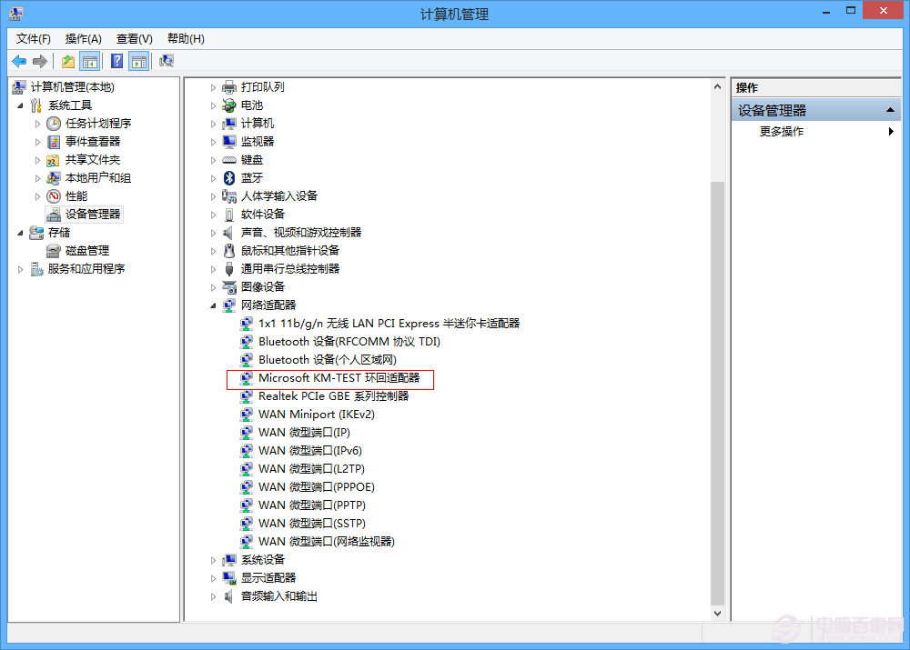Click the 蓝牙 Bluetooth category icon

(229, 178)
